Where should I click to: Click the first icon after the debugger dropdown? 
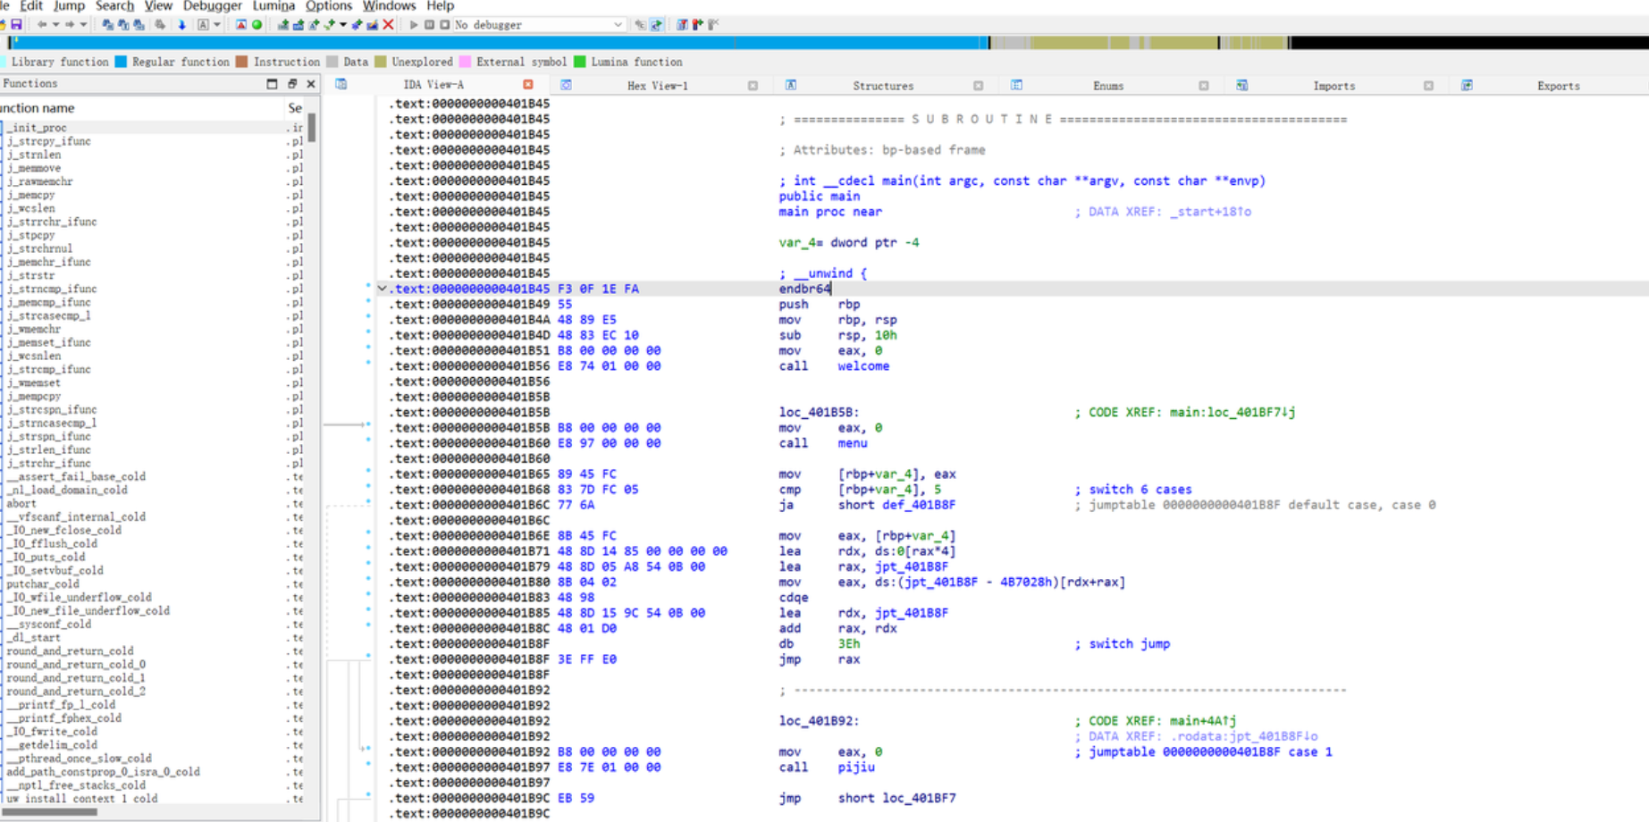coord(640,25)
